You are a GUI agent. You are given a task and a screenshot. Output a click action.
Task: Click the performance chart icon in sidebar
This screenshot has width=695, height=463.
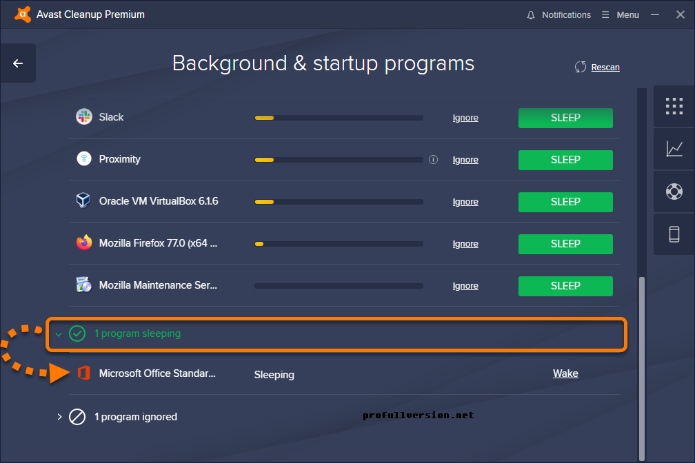coord(674,149)
